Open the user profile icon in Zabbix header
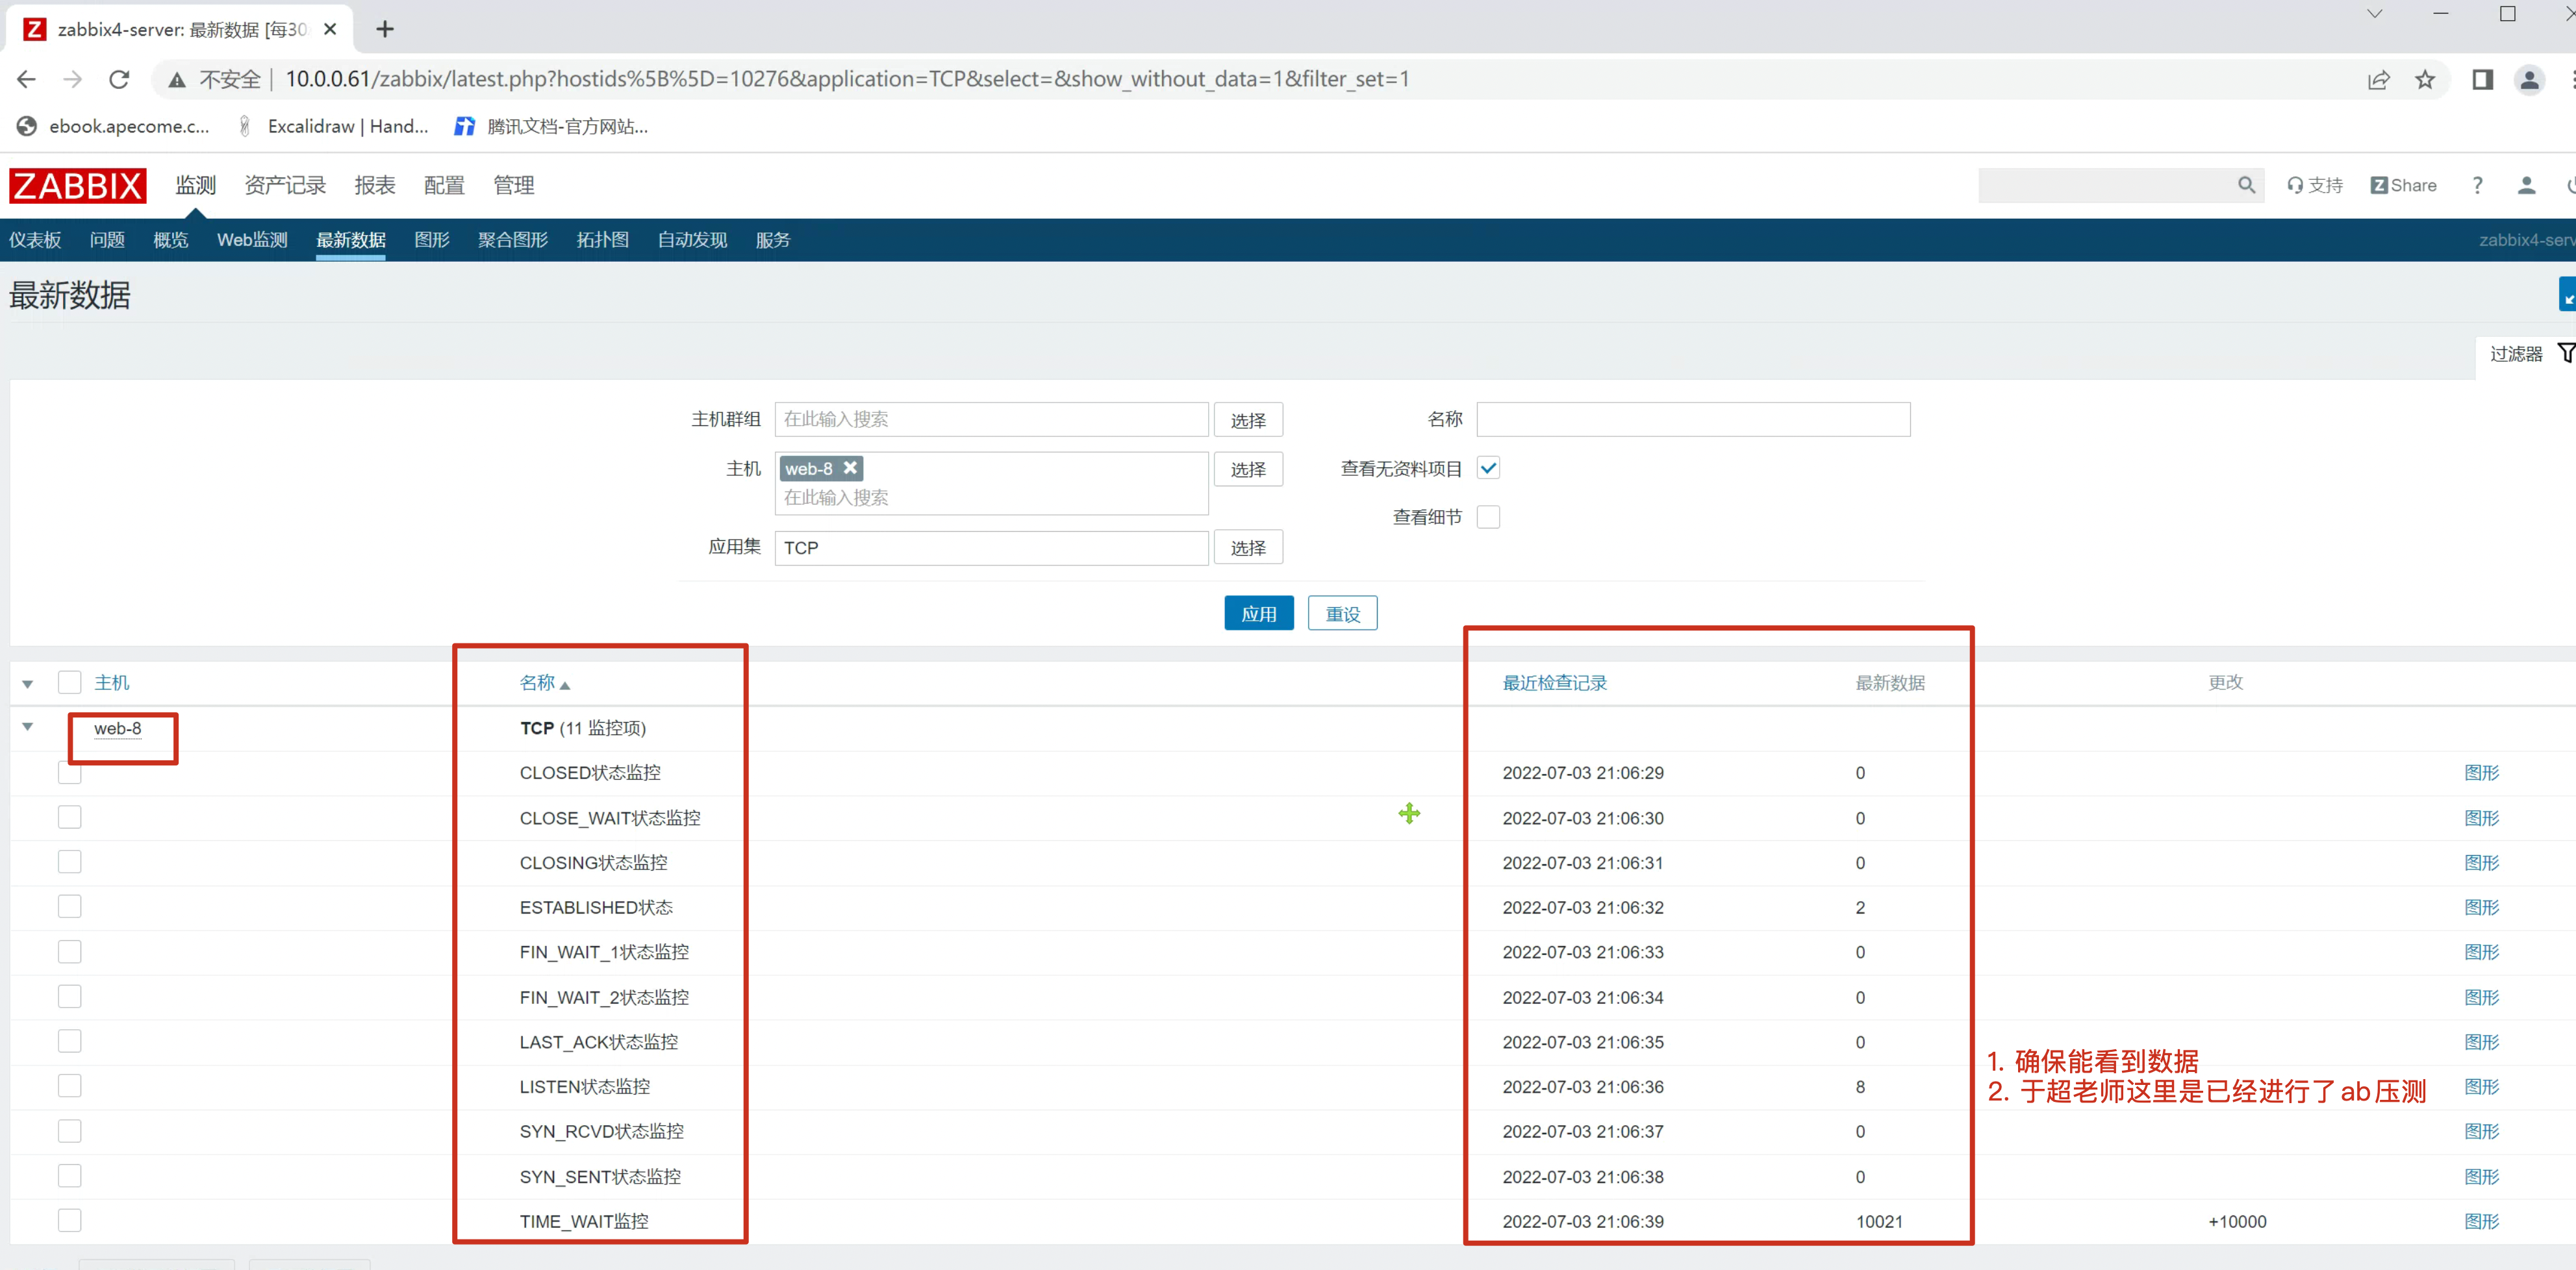This screenshot has width=2576, height=1270. pos(2525,185)
